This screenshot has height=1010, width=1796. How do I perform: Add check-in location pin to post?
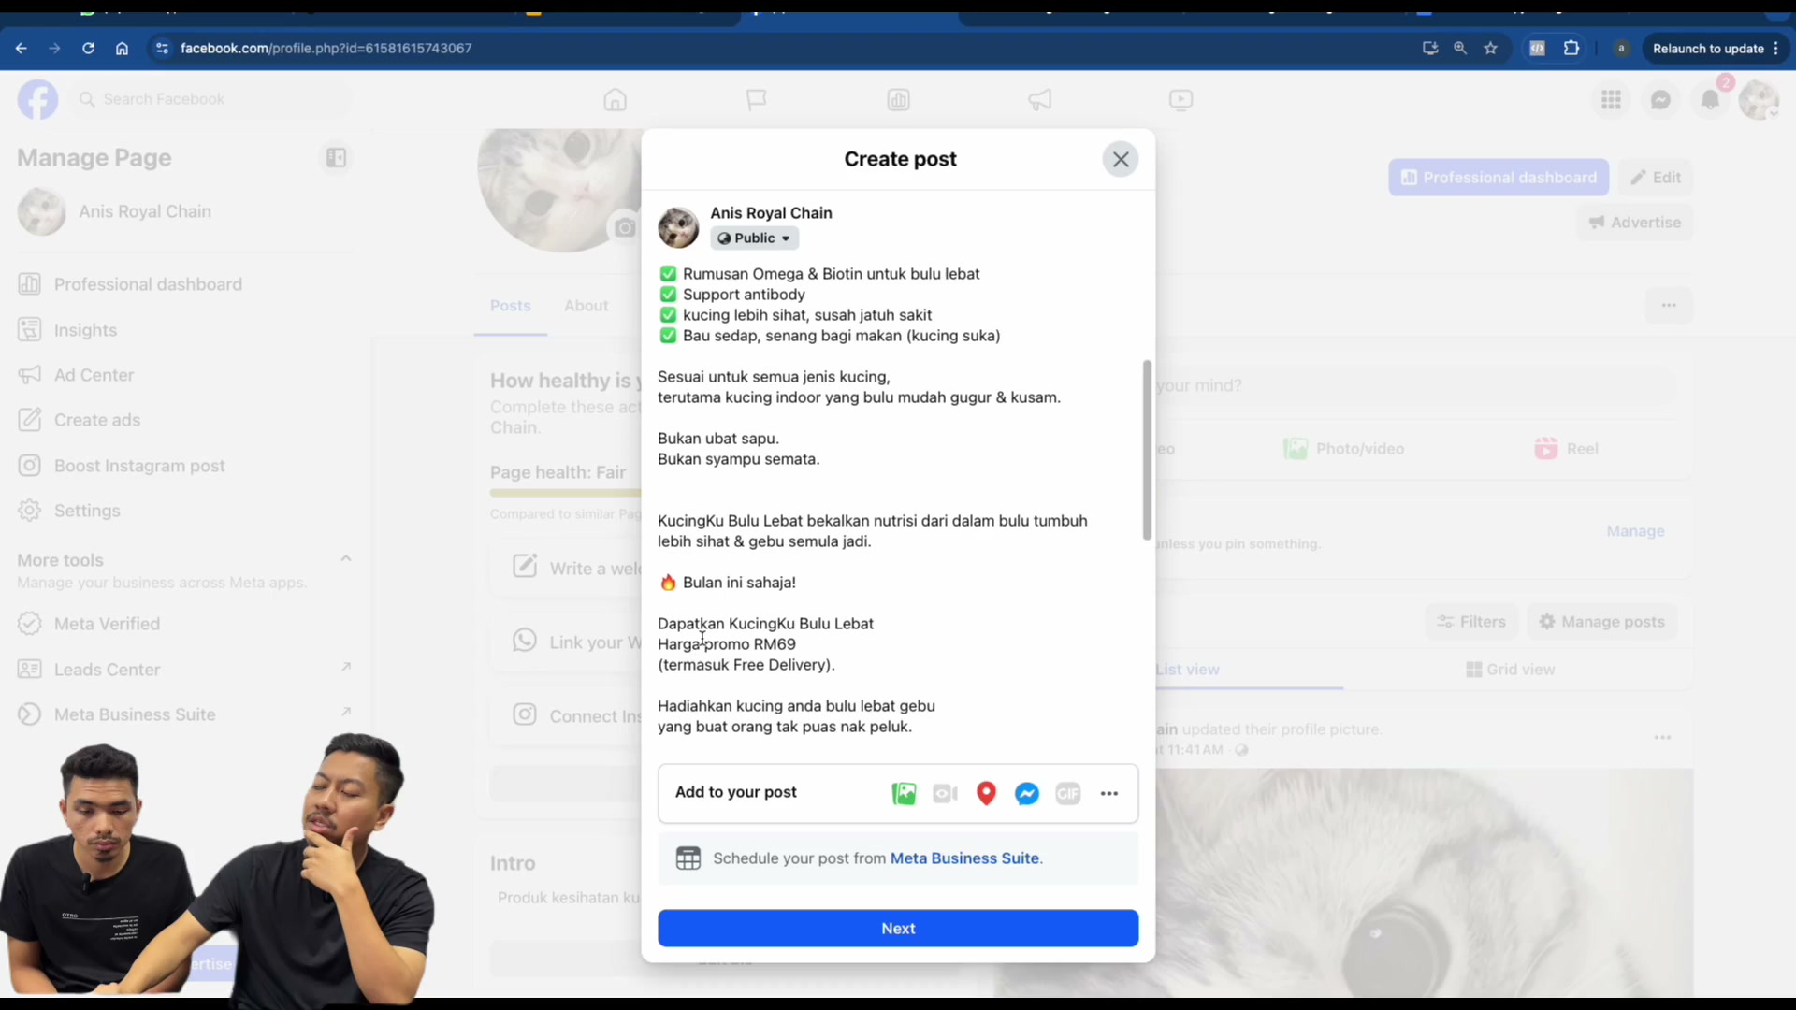[x=986, y=793]
